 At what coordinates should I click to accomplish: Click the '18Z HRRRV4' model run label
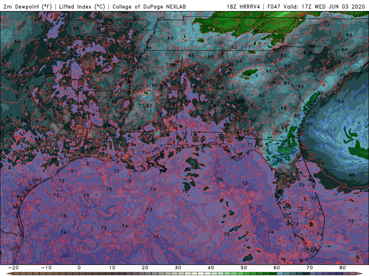click(244, 6)
